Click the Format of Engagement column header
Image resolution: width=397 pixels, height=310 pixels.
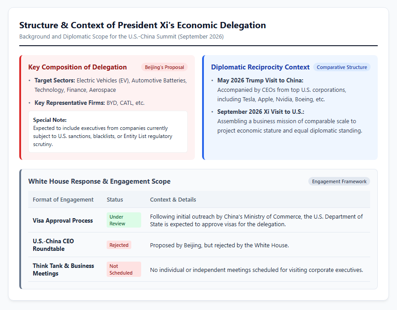coord(63,200)
